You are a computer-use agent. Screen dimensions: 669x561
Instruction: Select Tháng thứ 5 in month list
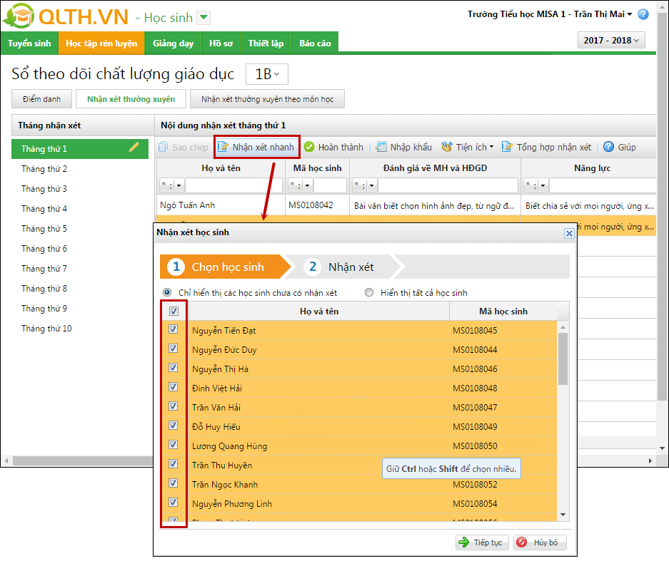(80, 229)
